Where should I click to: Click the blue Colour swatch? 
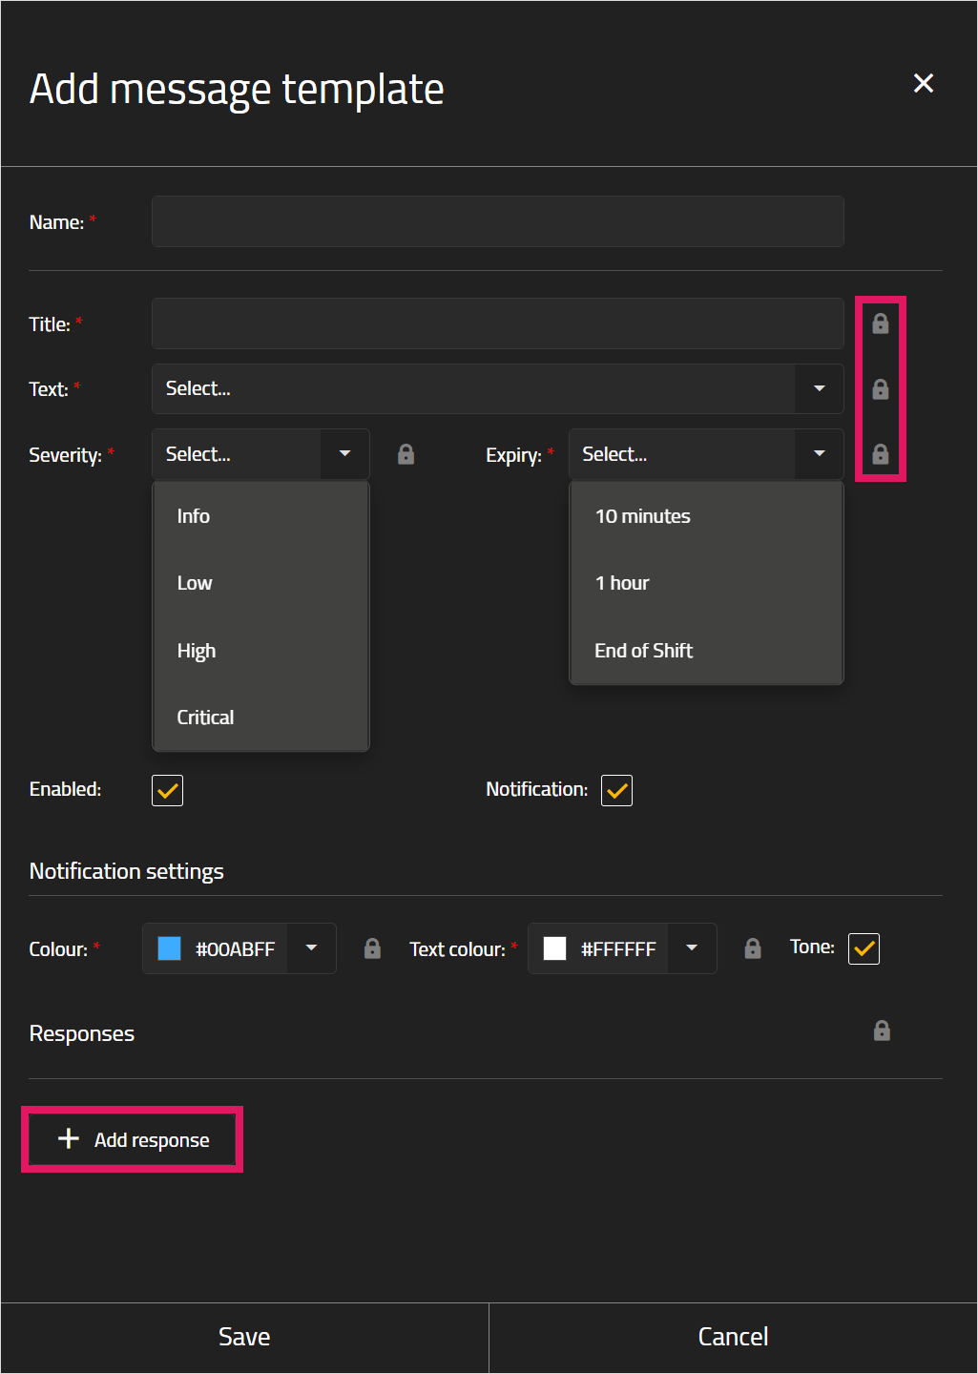[x=169, y=948]
